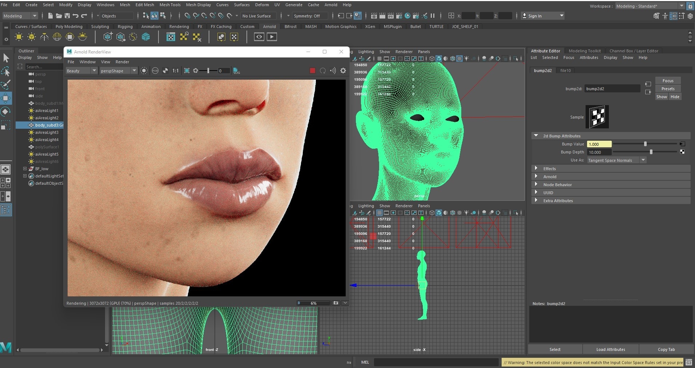The image size is (695, 368).
Task: Switch to the file10 node tab
Action: point(565,71)
